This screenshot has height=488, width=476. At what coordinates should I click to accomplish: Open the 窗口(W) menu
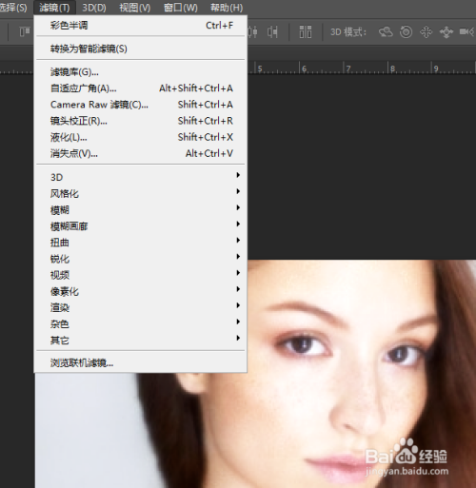(181, 8)
